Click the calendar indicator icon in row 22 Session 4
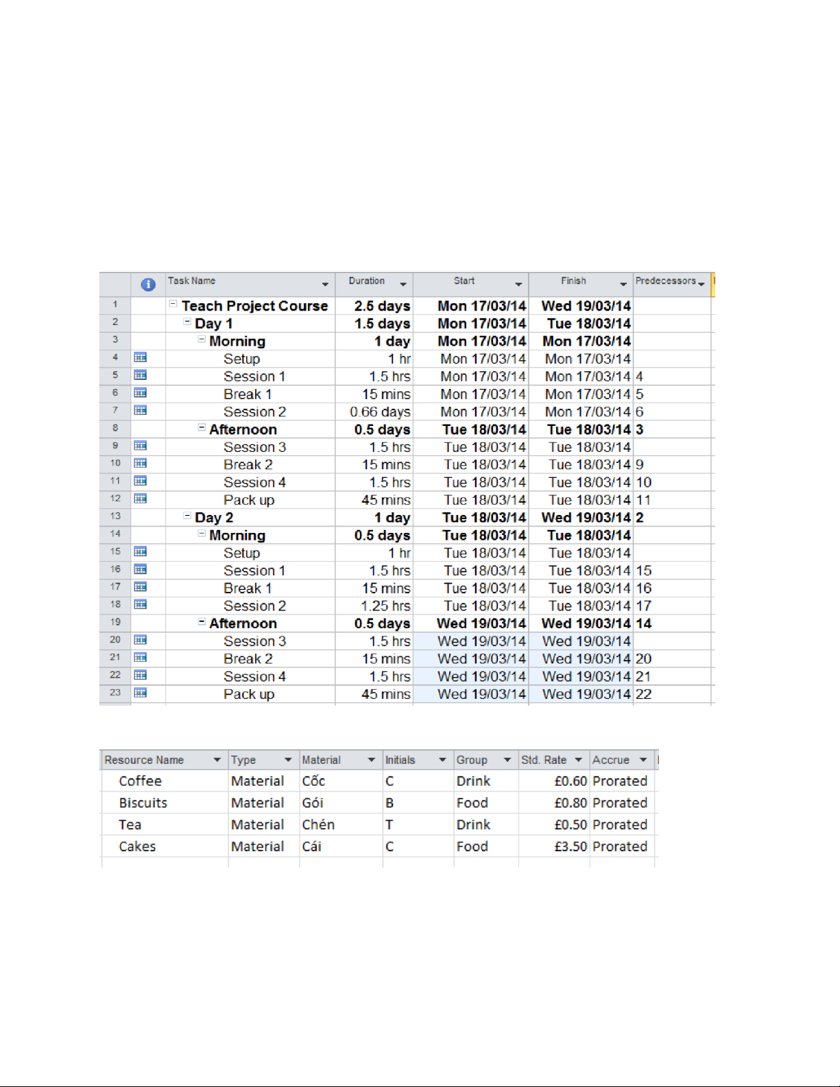Screen dimensions: 840x1087 click(x=141, y=675)
